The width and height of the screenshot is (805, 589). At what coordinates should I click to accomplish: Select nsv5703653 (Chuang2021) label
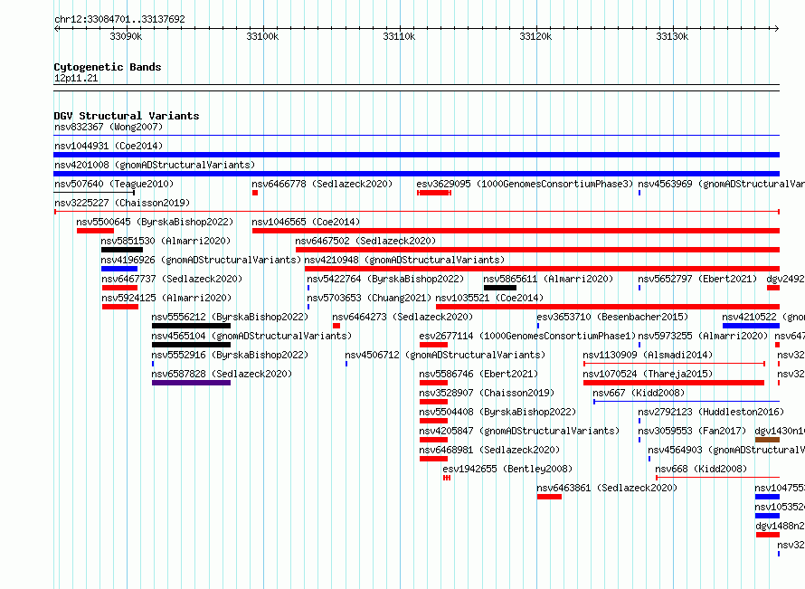(369, 298)
